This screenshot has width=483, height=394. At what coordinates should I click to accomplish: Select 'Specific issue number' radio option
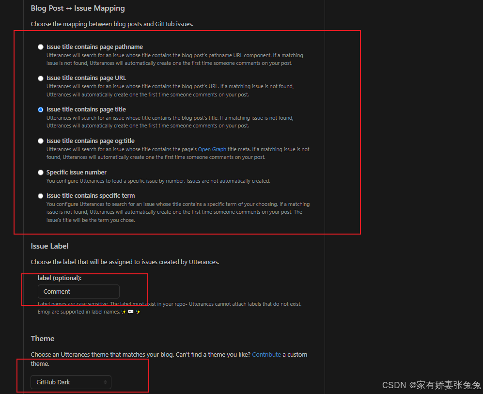coord(40,173)
